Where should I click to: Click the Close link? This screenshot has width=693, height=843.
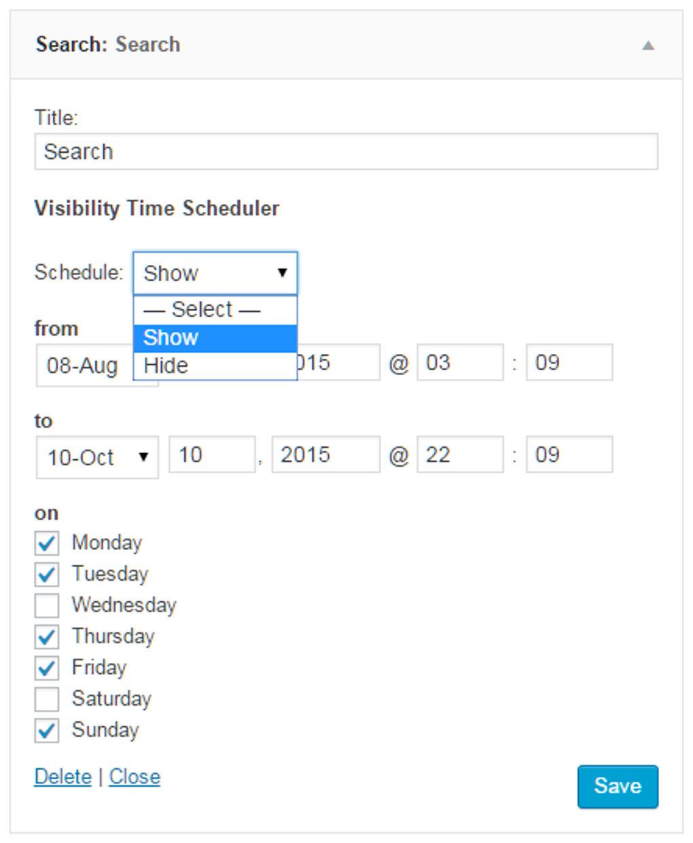134,776
